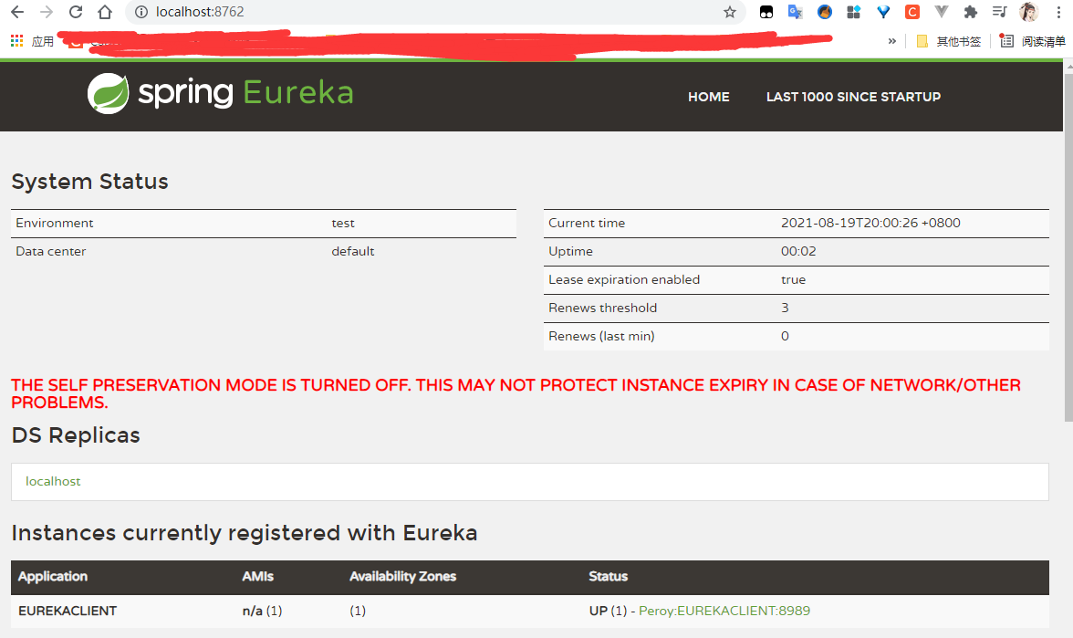Click the EUREKACLIENT application cell
Viewport: 1073px width, 638px height.
tap(68, 611)
